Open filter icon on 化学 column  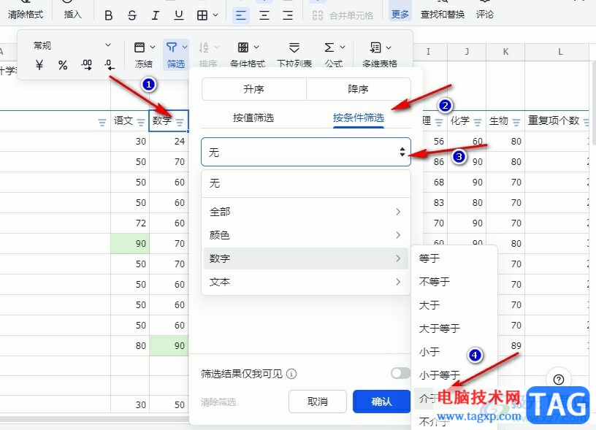click(x=478, y=123)
